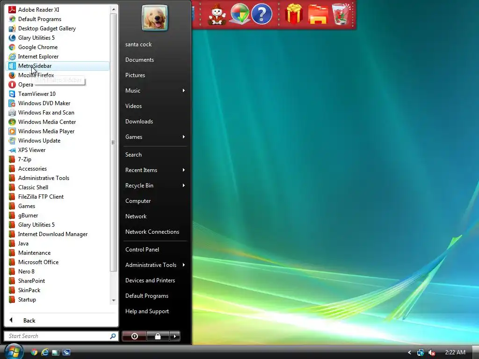Open Desktop Gadget Gallery icon
The height and width of the screenshot is (359, 479).
(x=12, y=29)
